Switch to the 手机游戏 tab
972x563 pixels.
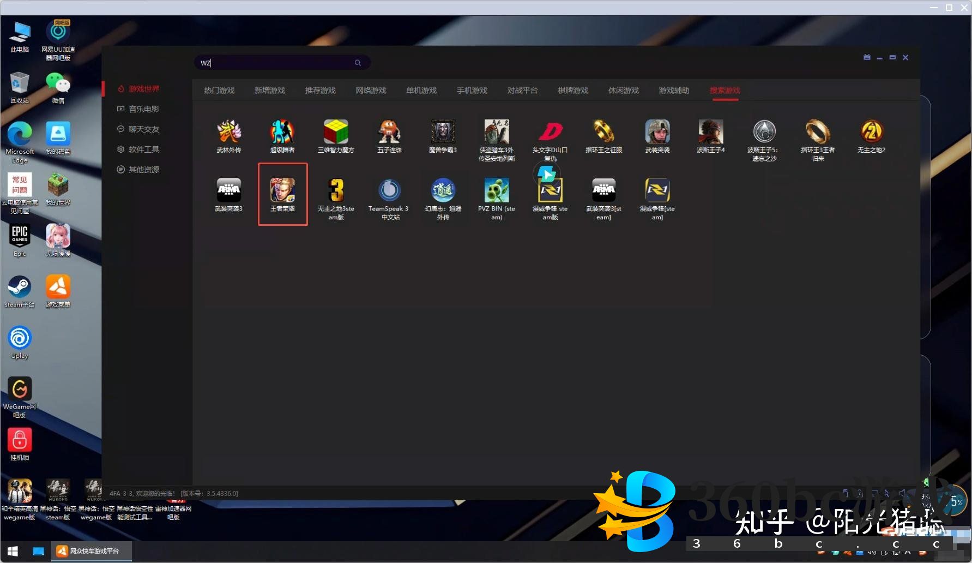click(472, 91)
